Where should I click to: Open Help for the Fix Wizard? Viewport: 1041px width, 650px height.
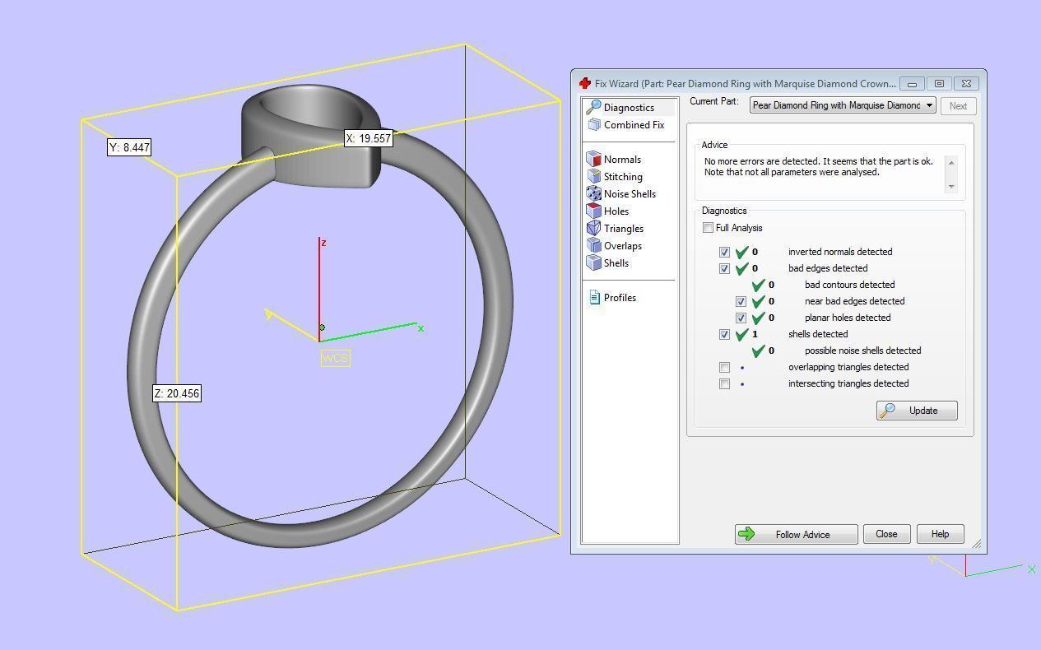click(x=940, y=534)
